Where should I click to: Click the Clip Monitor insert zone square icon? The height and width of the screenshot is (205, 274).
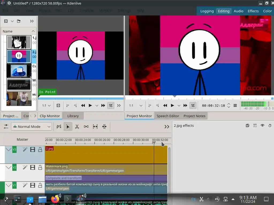point(58,105)
